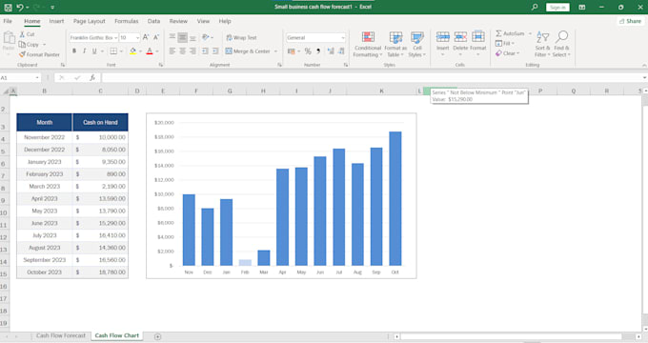Click the Name Box showing A1
The width and height of the screenshot is (648, 343).
(20, 78)
